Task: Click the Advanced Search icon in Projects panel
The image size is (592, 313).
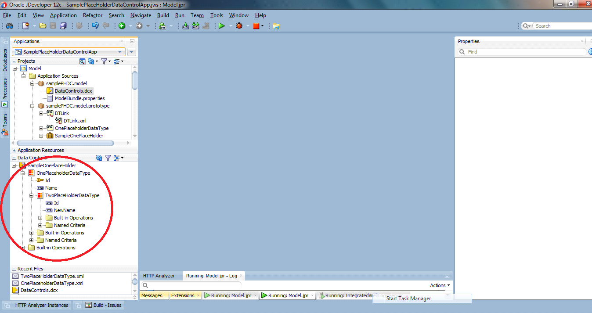Action: point(82,61)
